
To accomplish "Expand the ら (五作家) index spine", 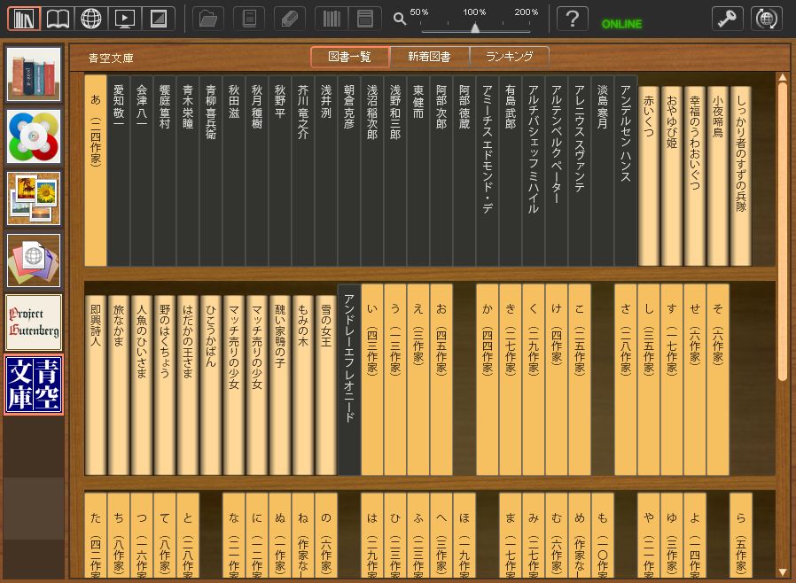I will (741, 535).
